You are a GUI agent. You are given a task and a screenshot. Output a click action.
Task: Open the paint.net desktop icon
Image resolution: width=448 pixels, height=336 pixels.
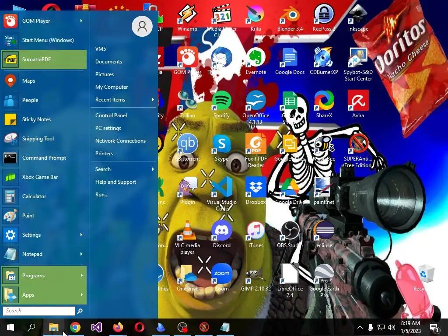click(324, 191)
